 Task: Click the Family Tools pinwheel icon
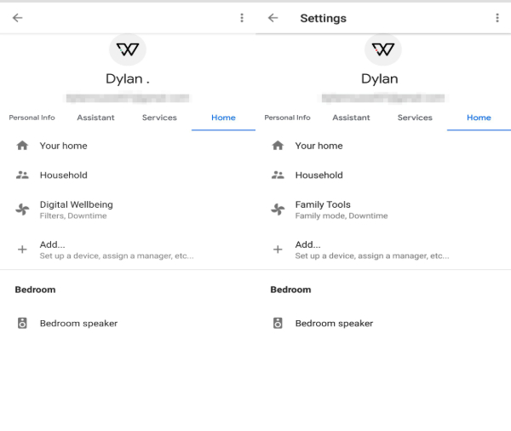(x=278, y=210)
